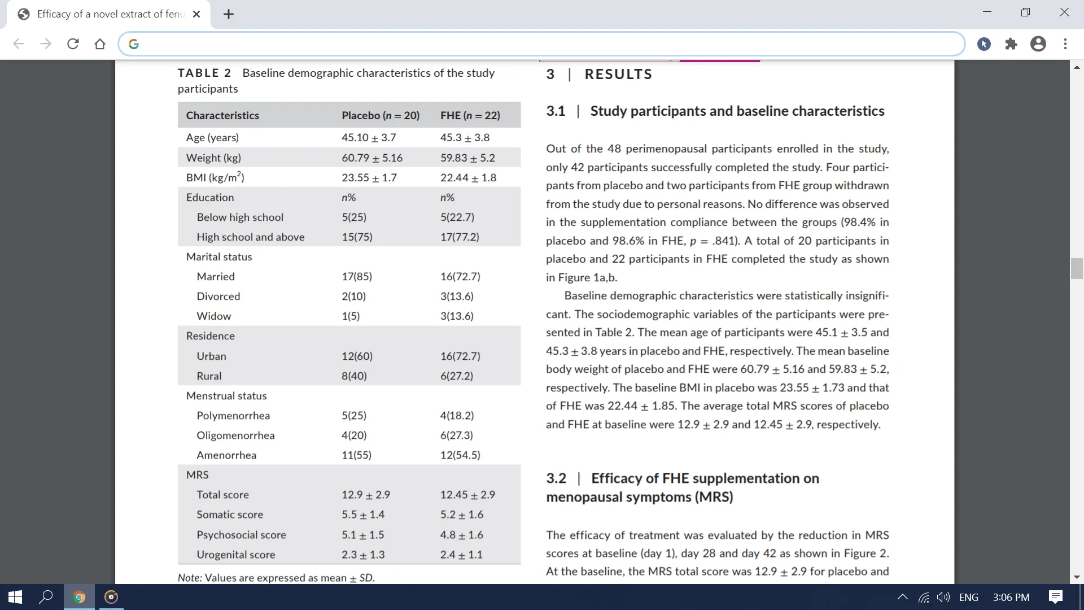Click the 'Residence' row label
The height and width of the screenshot is (610, 1084).
pos(211,335)
